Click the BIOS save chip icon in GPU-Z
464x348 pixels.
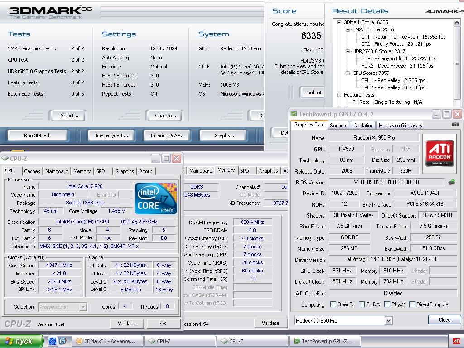[452, 182]
